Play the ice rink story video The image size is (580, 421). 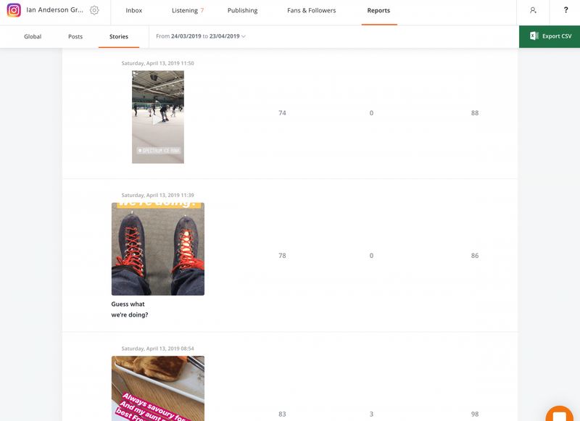158,119
